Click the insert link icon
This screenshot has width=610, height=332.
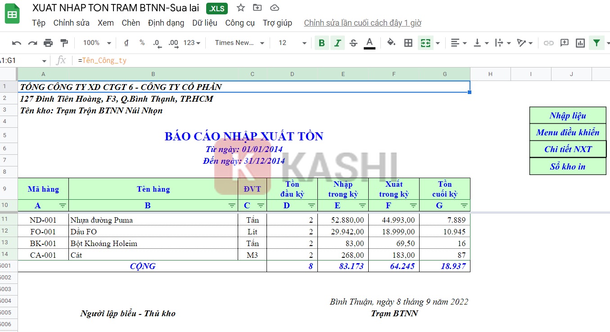[548, 42]
